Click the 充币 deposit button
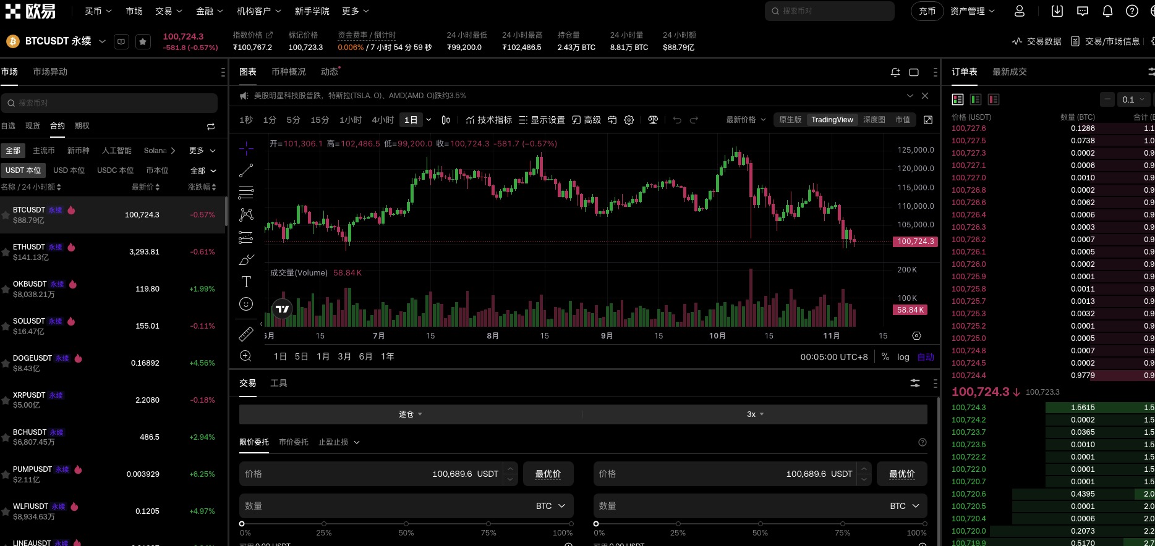1155x546 pixels. pos(927,11)
